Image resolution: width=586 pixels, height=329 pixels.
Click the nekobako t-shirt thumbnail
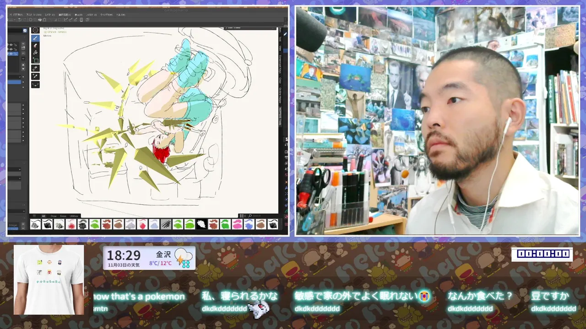point(49,280)
